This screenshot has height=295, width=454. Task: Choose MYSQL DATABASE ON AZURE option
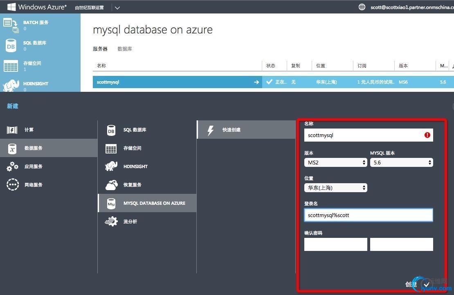(147, 203)
